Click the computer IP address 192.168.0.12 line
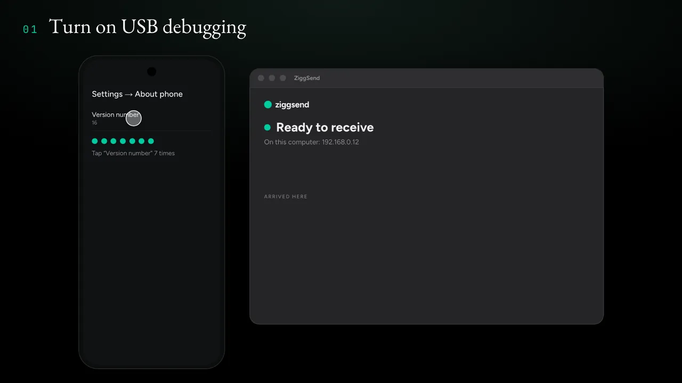Screen dimensions: 682x383 tap(311, 142)
